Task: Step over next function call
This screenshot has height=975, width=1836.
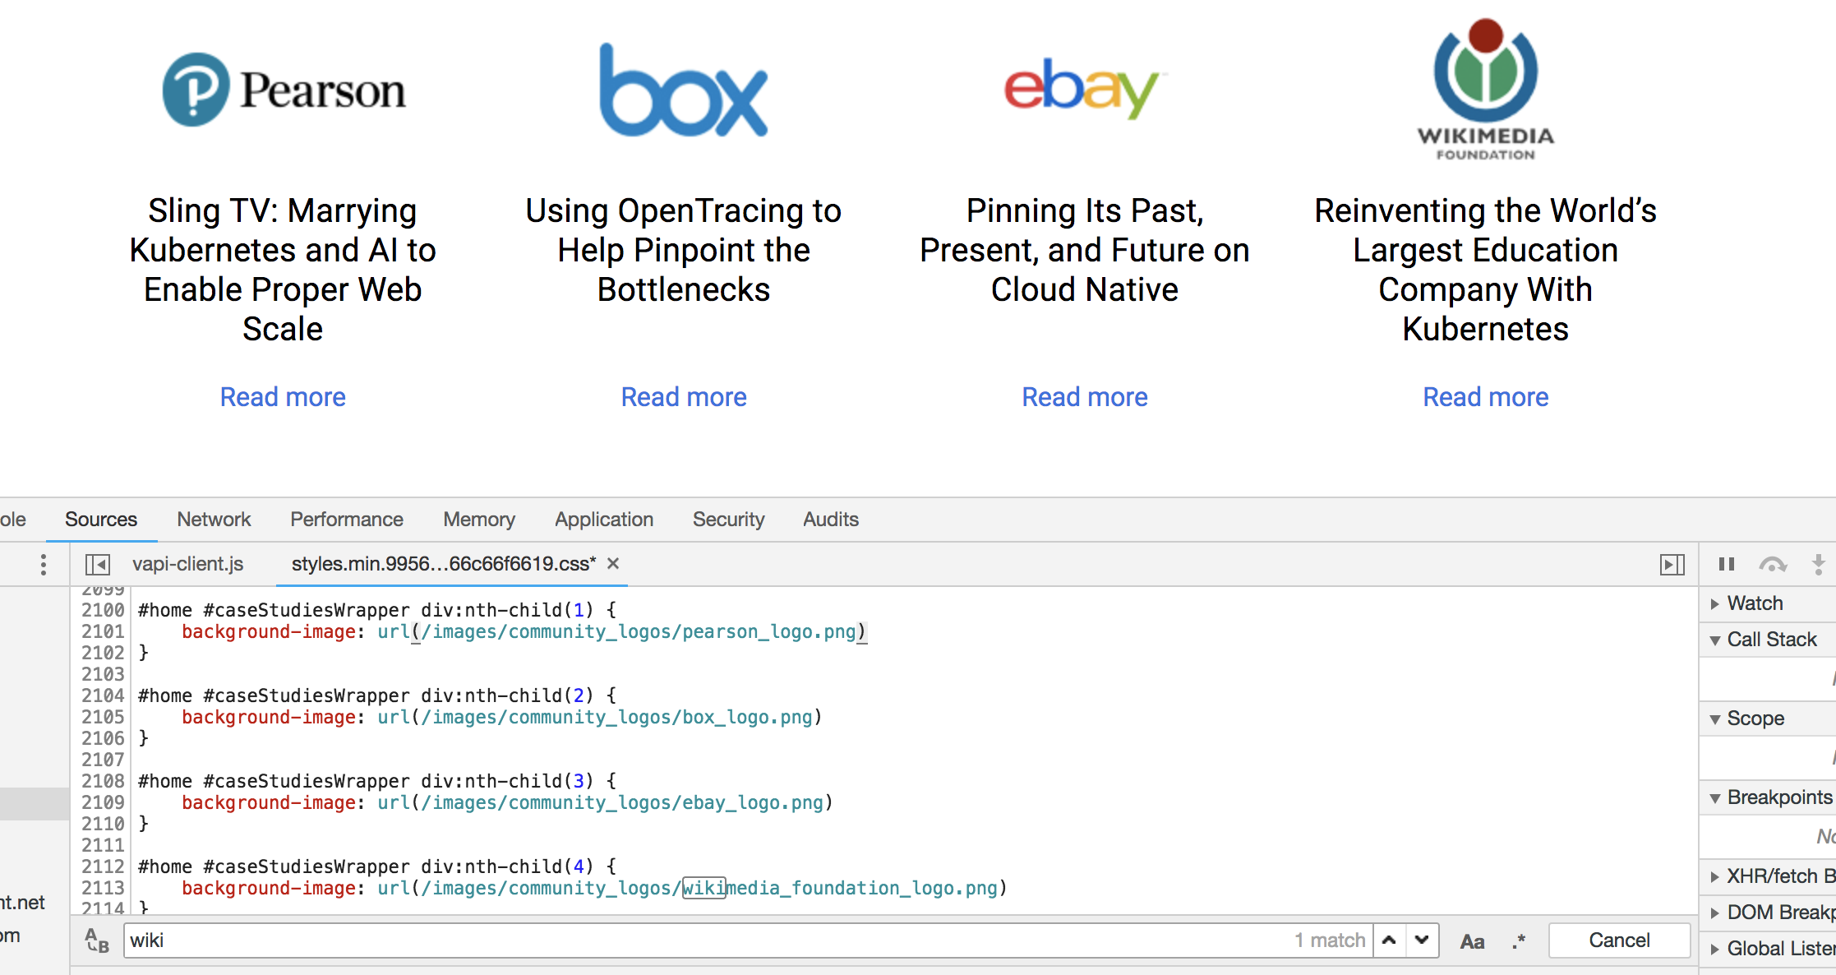Action: coord(1773,564)
